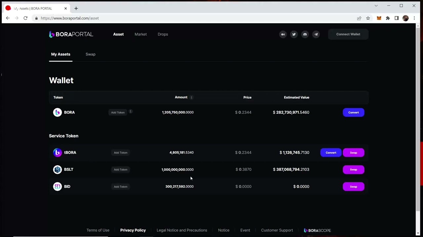This screenshot has height=237, width=423.
Task: Switch to the Swap tab
Action: coord(90,54)
